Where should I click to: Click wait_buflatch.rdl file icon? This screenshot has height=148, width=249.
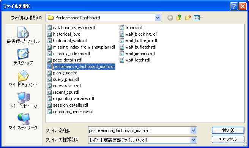(x=122, y=47)
